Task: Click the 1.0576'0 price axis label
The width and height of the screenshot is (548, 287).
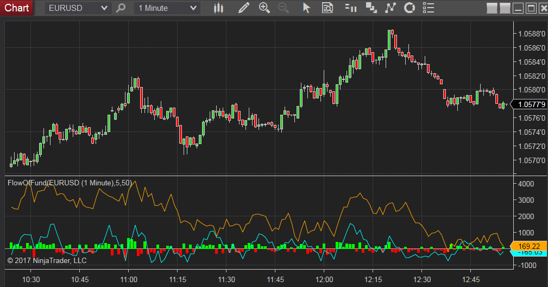Action: (532, 118)
